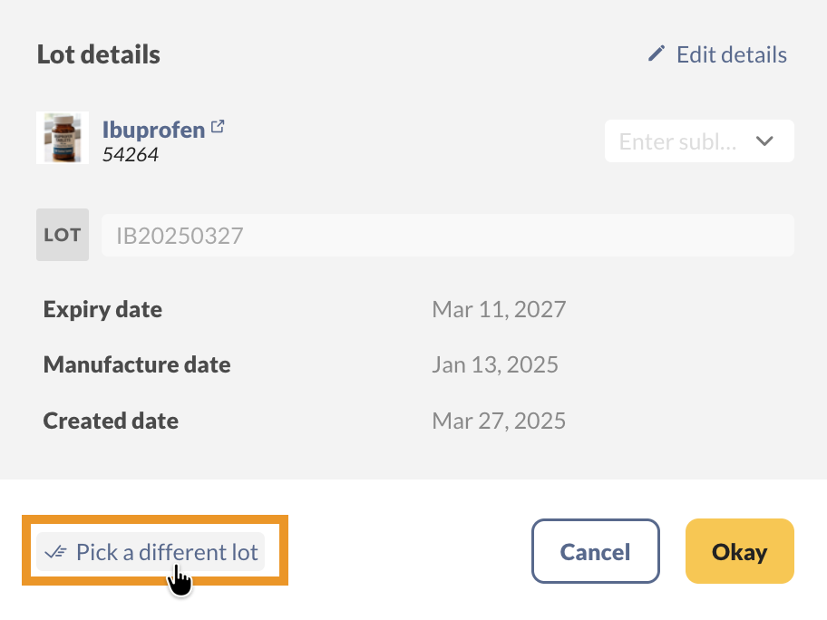Open the Ibuprofen product link
Screen dimensions: 827x620
point(154,130)
